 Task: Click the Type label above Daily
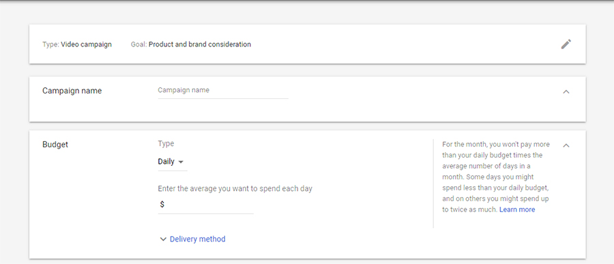pyautogui.click(x=166, y=144)
